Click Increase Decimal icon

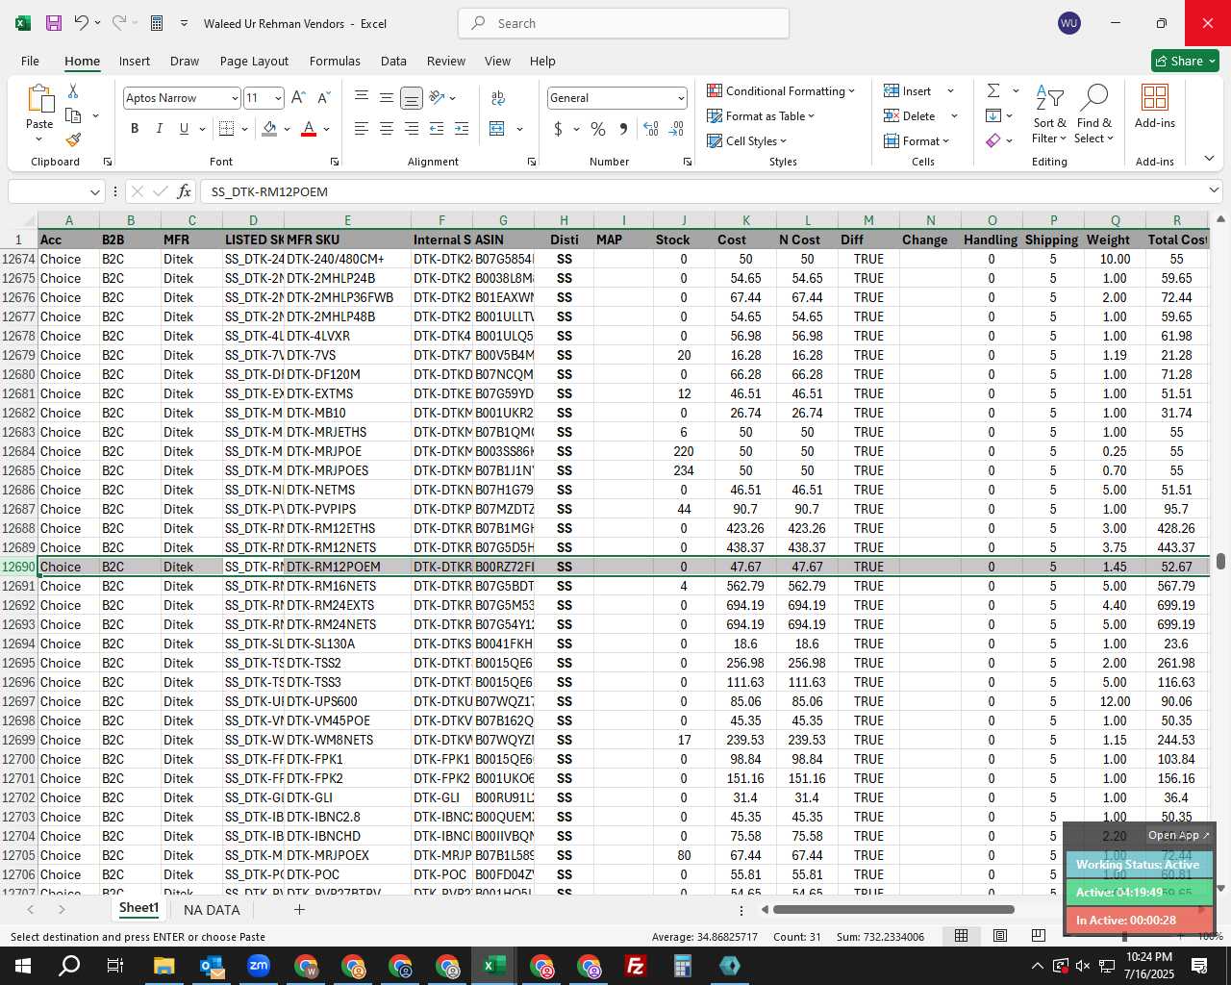(651, 129)
